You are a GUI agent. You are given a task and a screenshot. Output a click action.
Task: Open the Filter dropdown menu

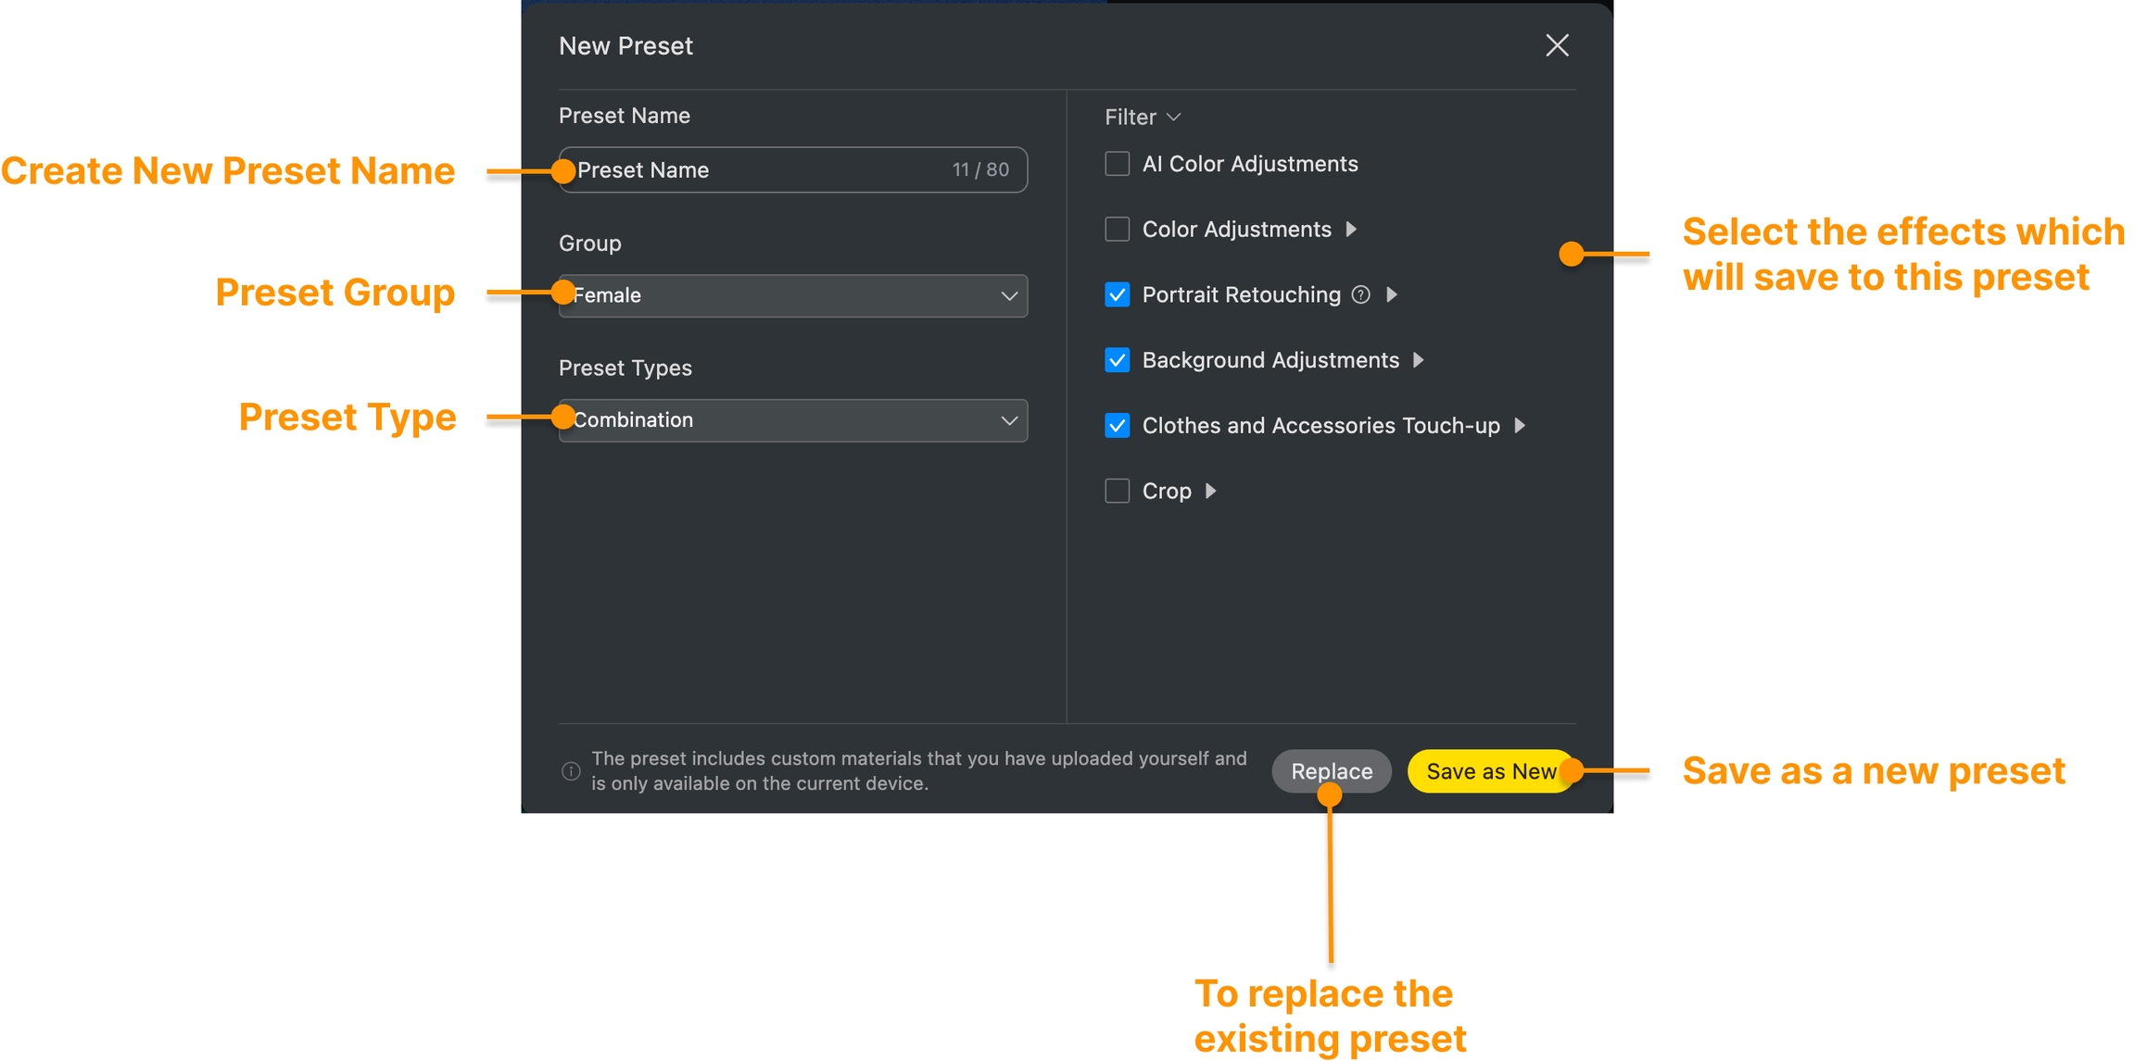[1142, 117]
